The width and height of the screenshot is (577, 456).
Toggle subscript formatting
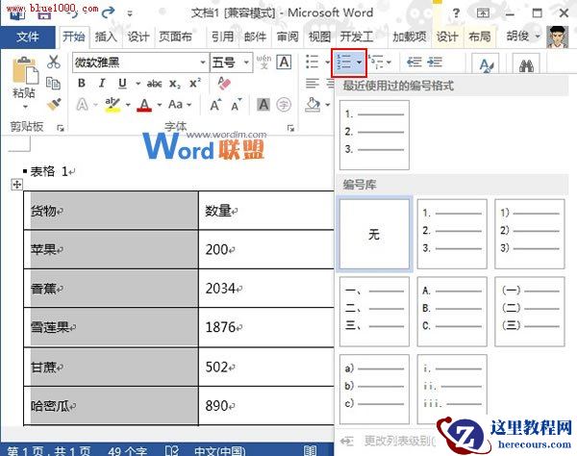tap(174, 84)
